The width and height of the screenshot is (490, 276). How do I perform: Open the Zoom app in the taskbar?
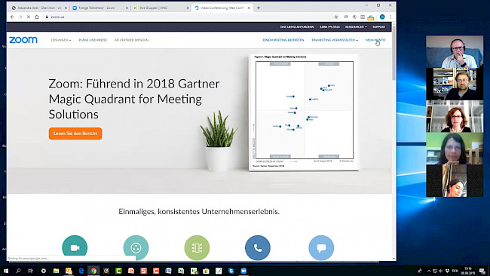[243, 271]
